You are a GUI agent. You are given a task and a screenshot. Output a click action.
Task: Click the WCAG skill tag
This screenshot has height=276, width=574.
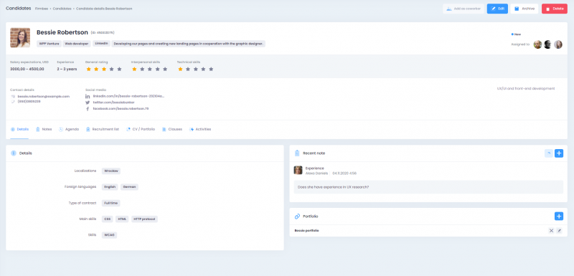109,235
